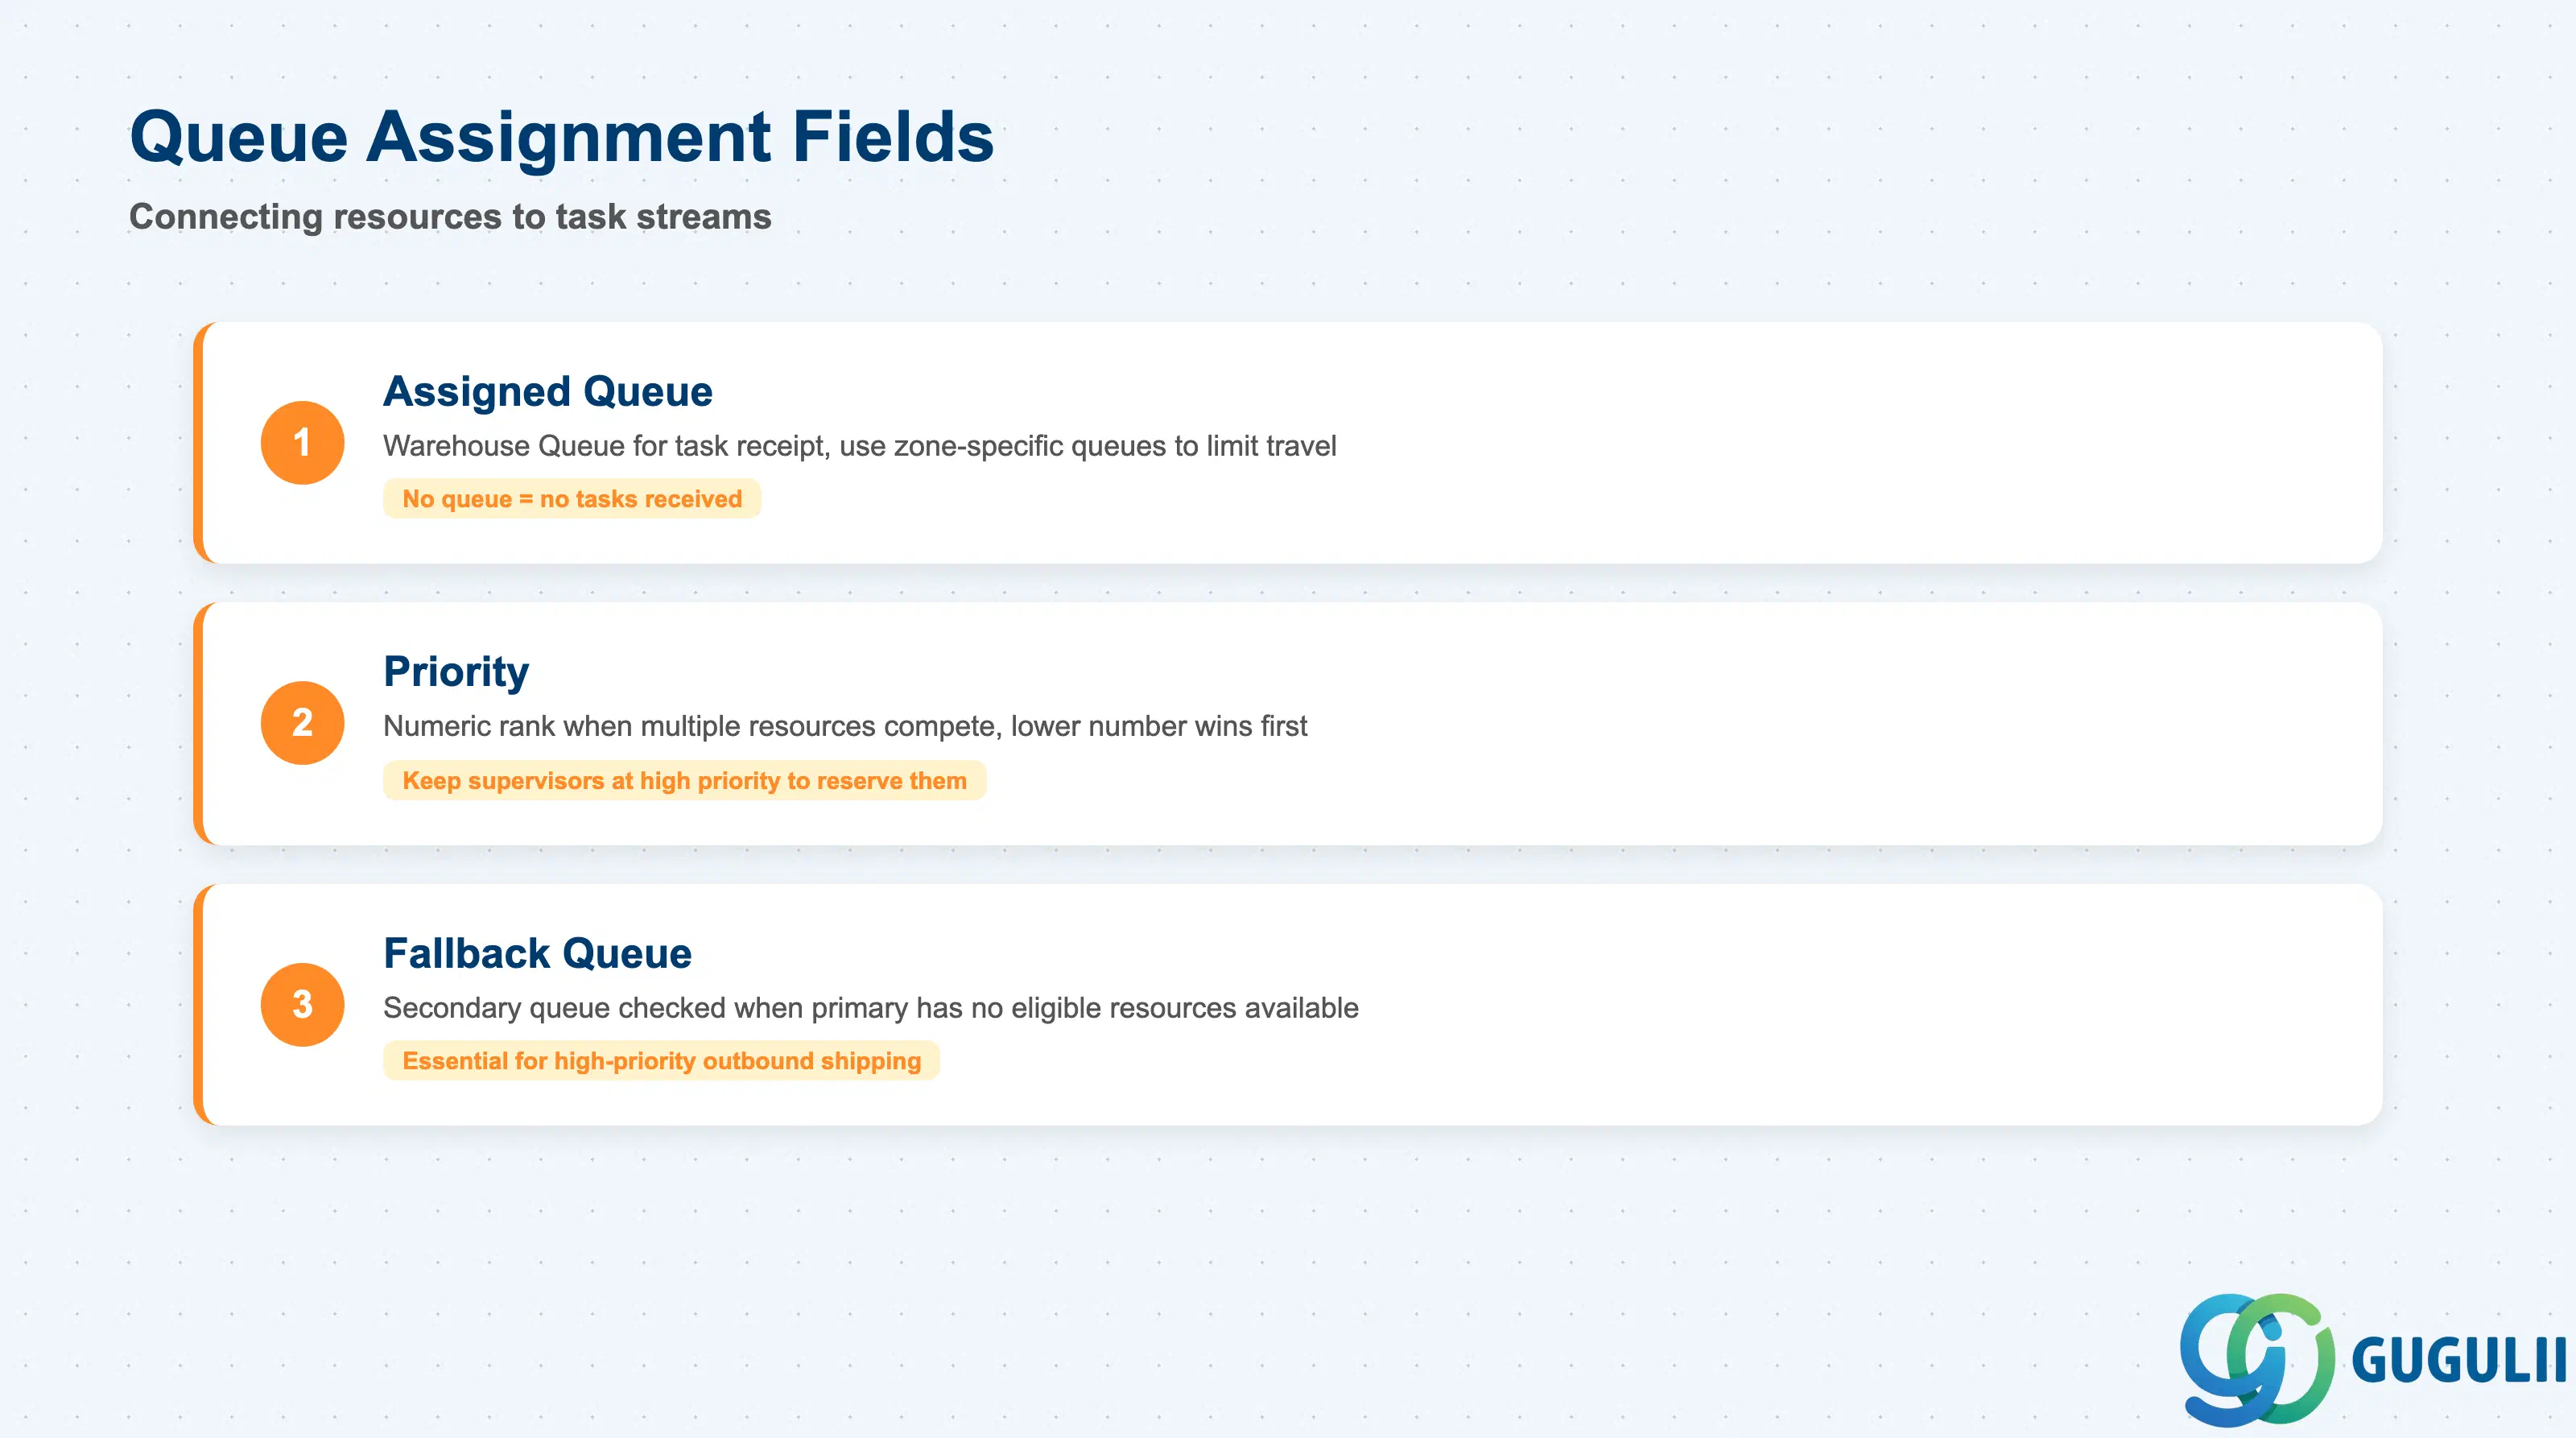2576x1438 pixels.
Task: Click the 'No queue = no tasks received' tag
Action: 572,499
